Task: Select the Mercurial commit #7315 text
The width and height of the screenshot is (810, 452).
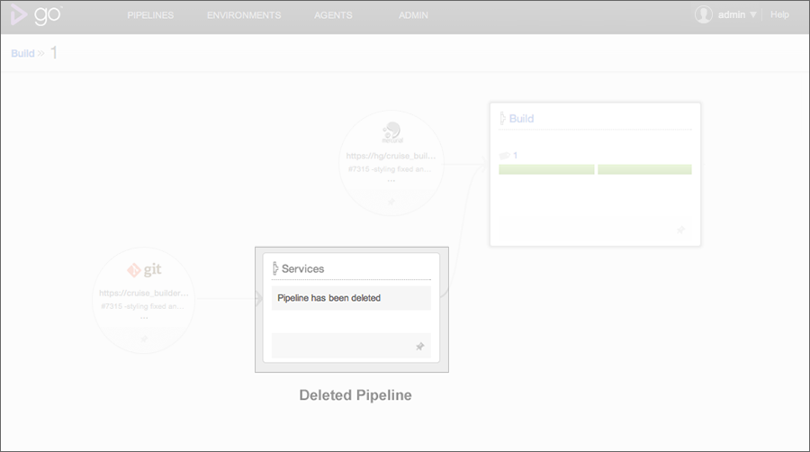Action: 390,169
